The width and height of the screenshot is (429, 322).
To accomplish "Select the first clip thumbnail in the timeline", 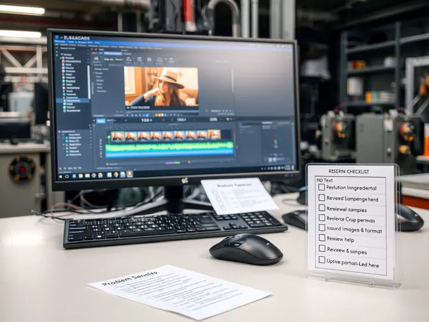I will tap(117, 136).
